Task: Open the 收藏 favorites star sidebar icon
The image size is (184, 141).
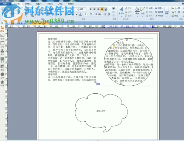Action: (x=2, y=83)
